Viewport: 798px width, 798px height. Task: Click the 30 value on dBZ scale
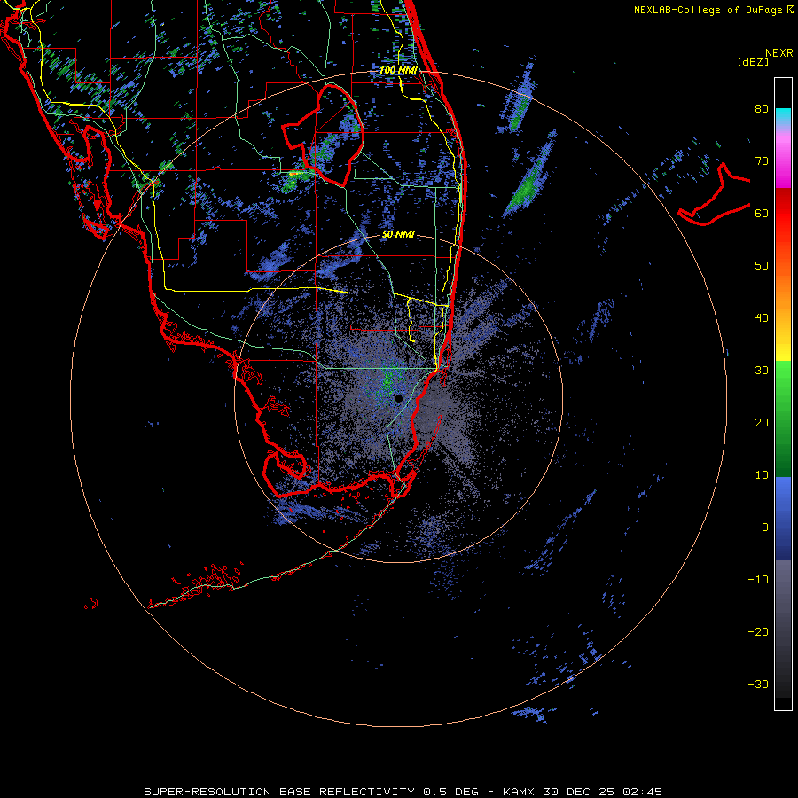(762, 371)
